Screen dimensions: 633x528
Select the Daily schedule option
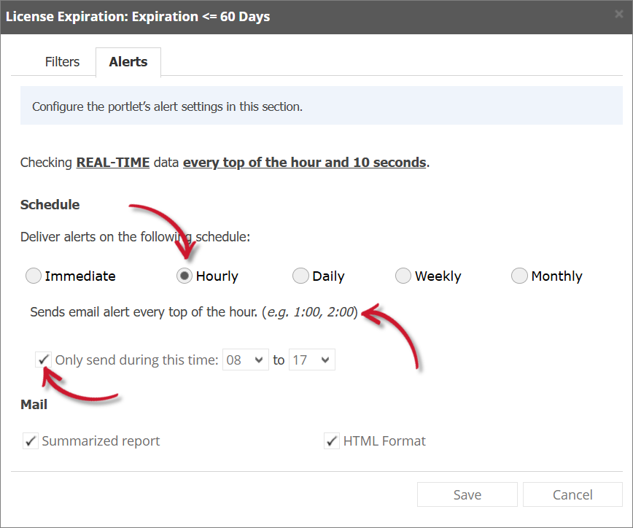click(x=300, y=276)
